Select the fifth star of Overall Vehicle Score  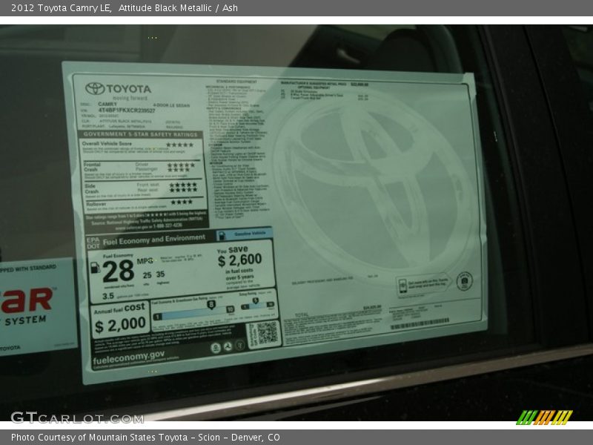[x=193, y=145]
